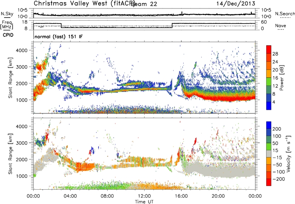Click the 'normal (fast) 151 IF' text
The image size is (295, 204).
point(59,36)
